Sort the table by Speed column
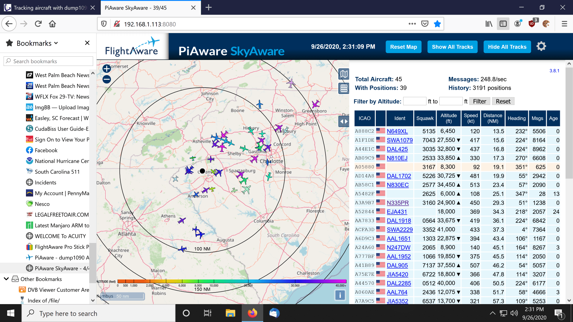Image resolution: width=573 pixels, height=322 pixels. click(x=471, y=118)
